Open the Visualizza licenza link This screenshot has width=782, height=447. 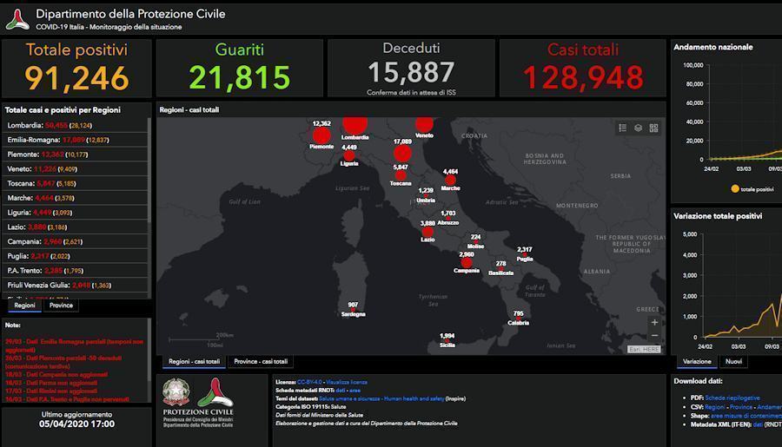tap(347, 382)
